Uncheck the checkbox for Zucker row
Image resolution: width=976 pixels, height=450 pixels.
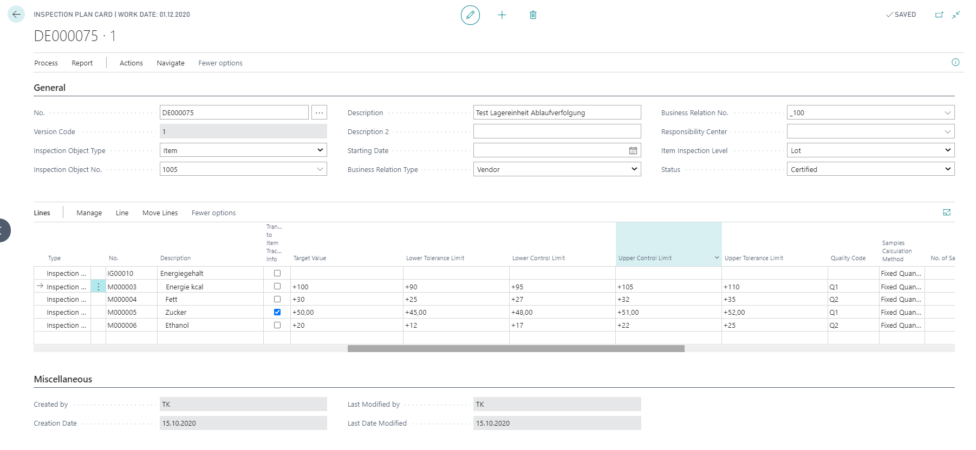(x=277, y=312)
